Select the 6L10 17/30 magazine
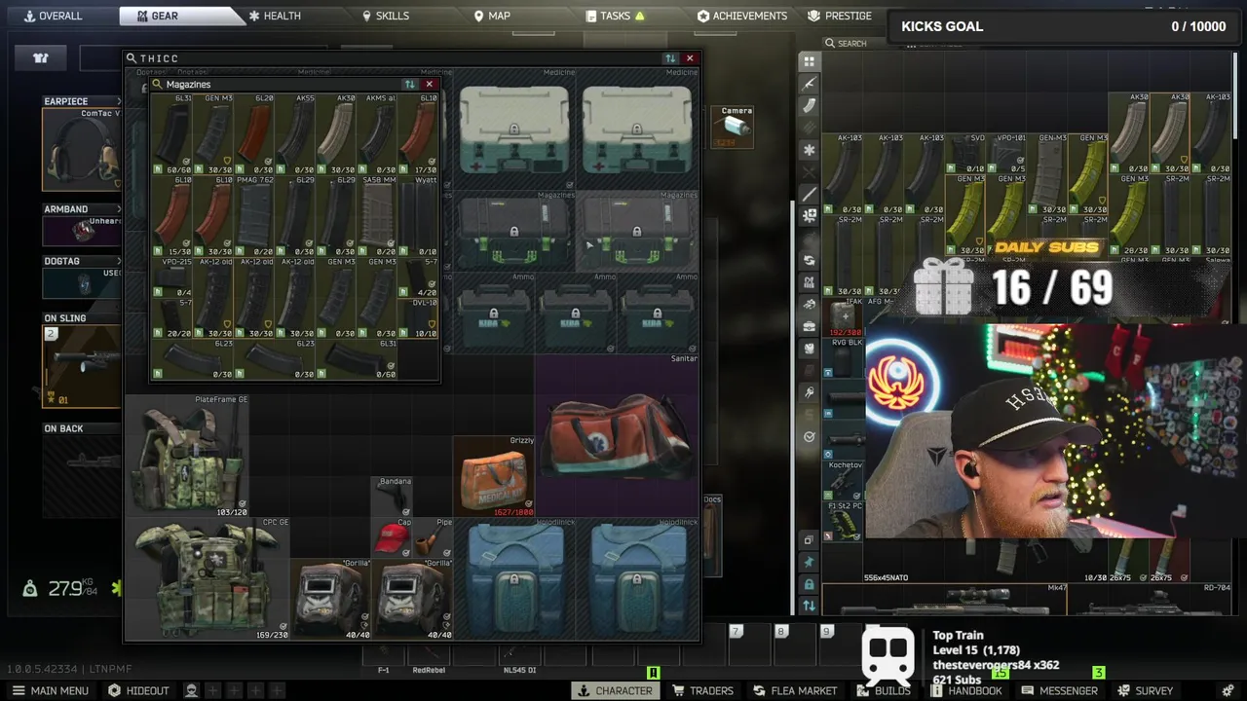This screenshot has height=701, width=1247. 417,134
